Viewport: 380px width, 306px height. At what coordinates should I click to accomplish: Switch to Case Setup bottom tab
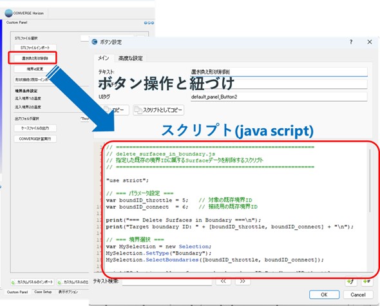point(43,292)
